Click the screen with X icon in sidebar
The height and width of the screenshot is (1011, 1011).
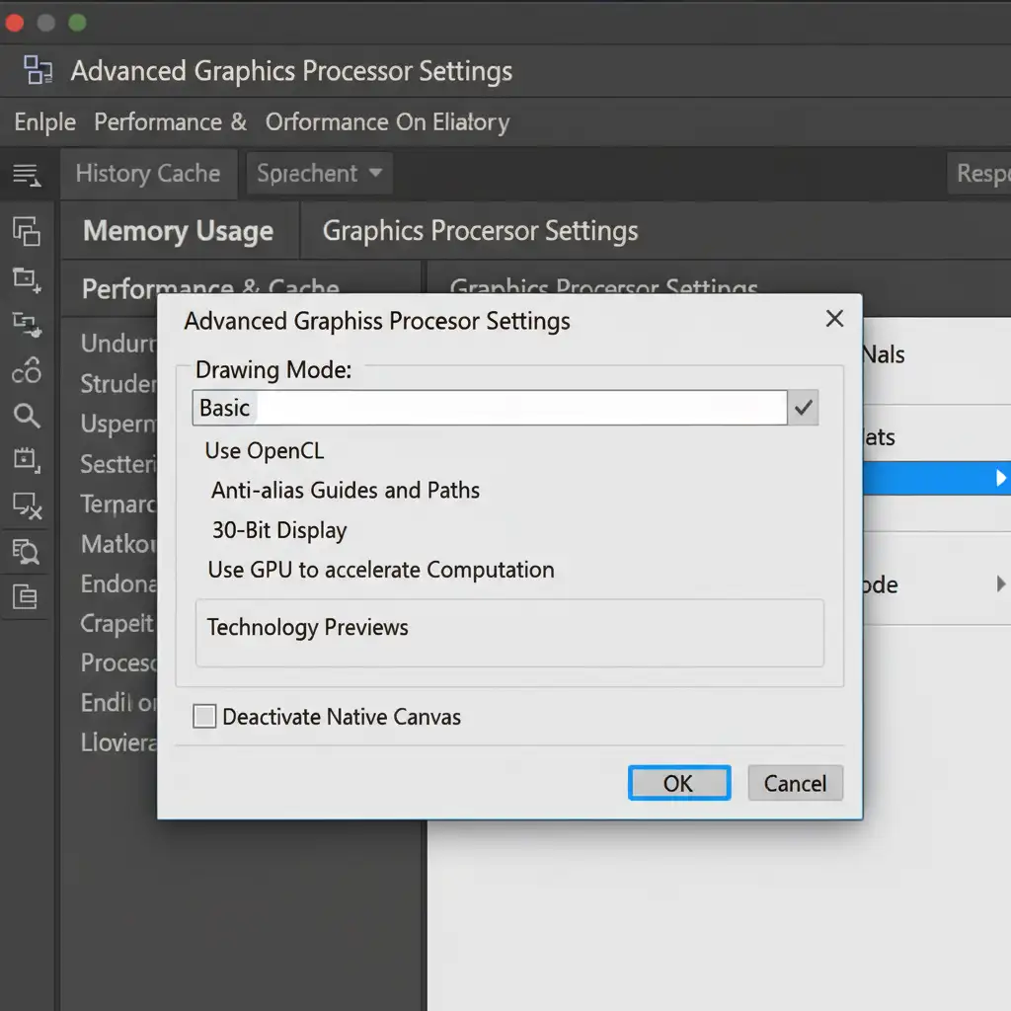point(27,506)
